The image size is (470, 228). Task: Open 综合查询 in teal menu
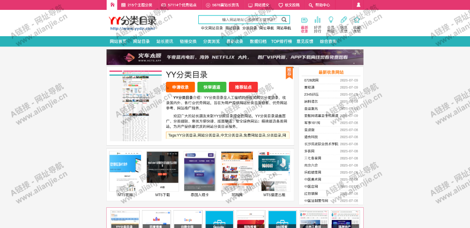328,41
